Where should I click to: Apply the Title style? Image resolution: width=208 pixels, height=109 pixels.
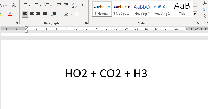tap(182, 9)
